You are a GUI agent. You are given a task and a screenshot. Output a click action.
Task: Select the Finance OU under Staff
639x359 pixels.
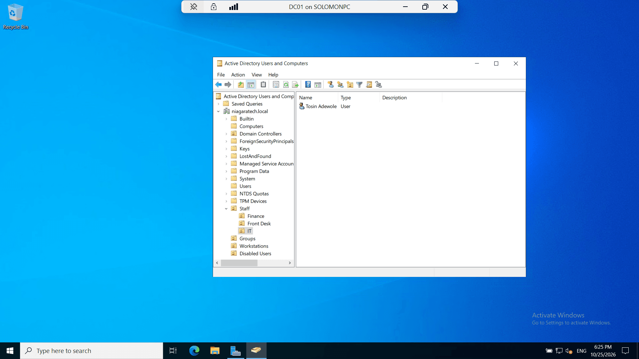(x=256, y=216)
